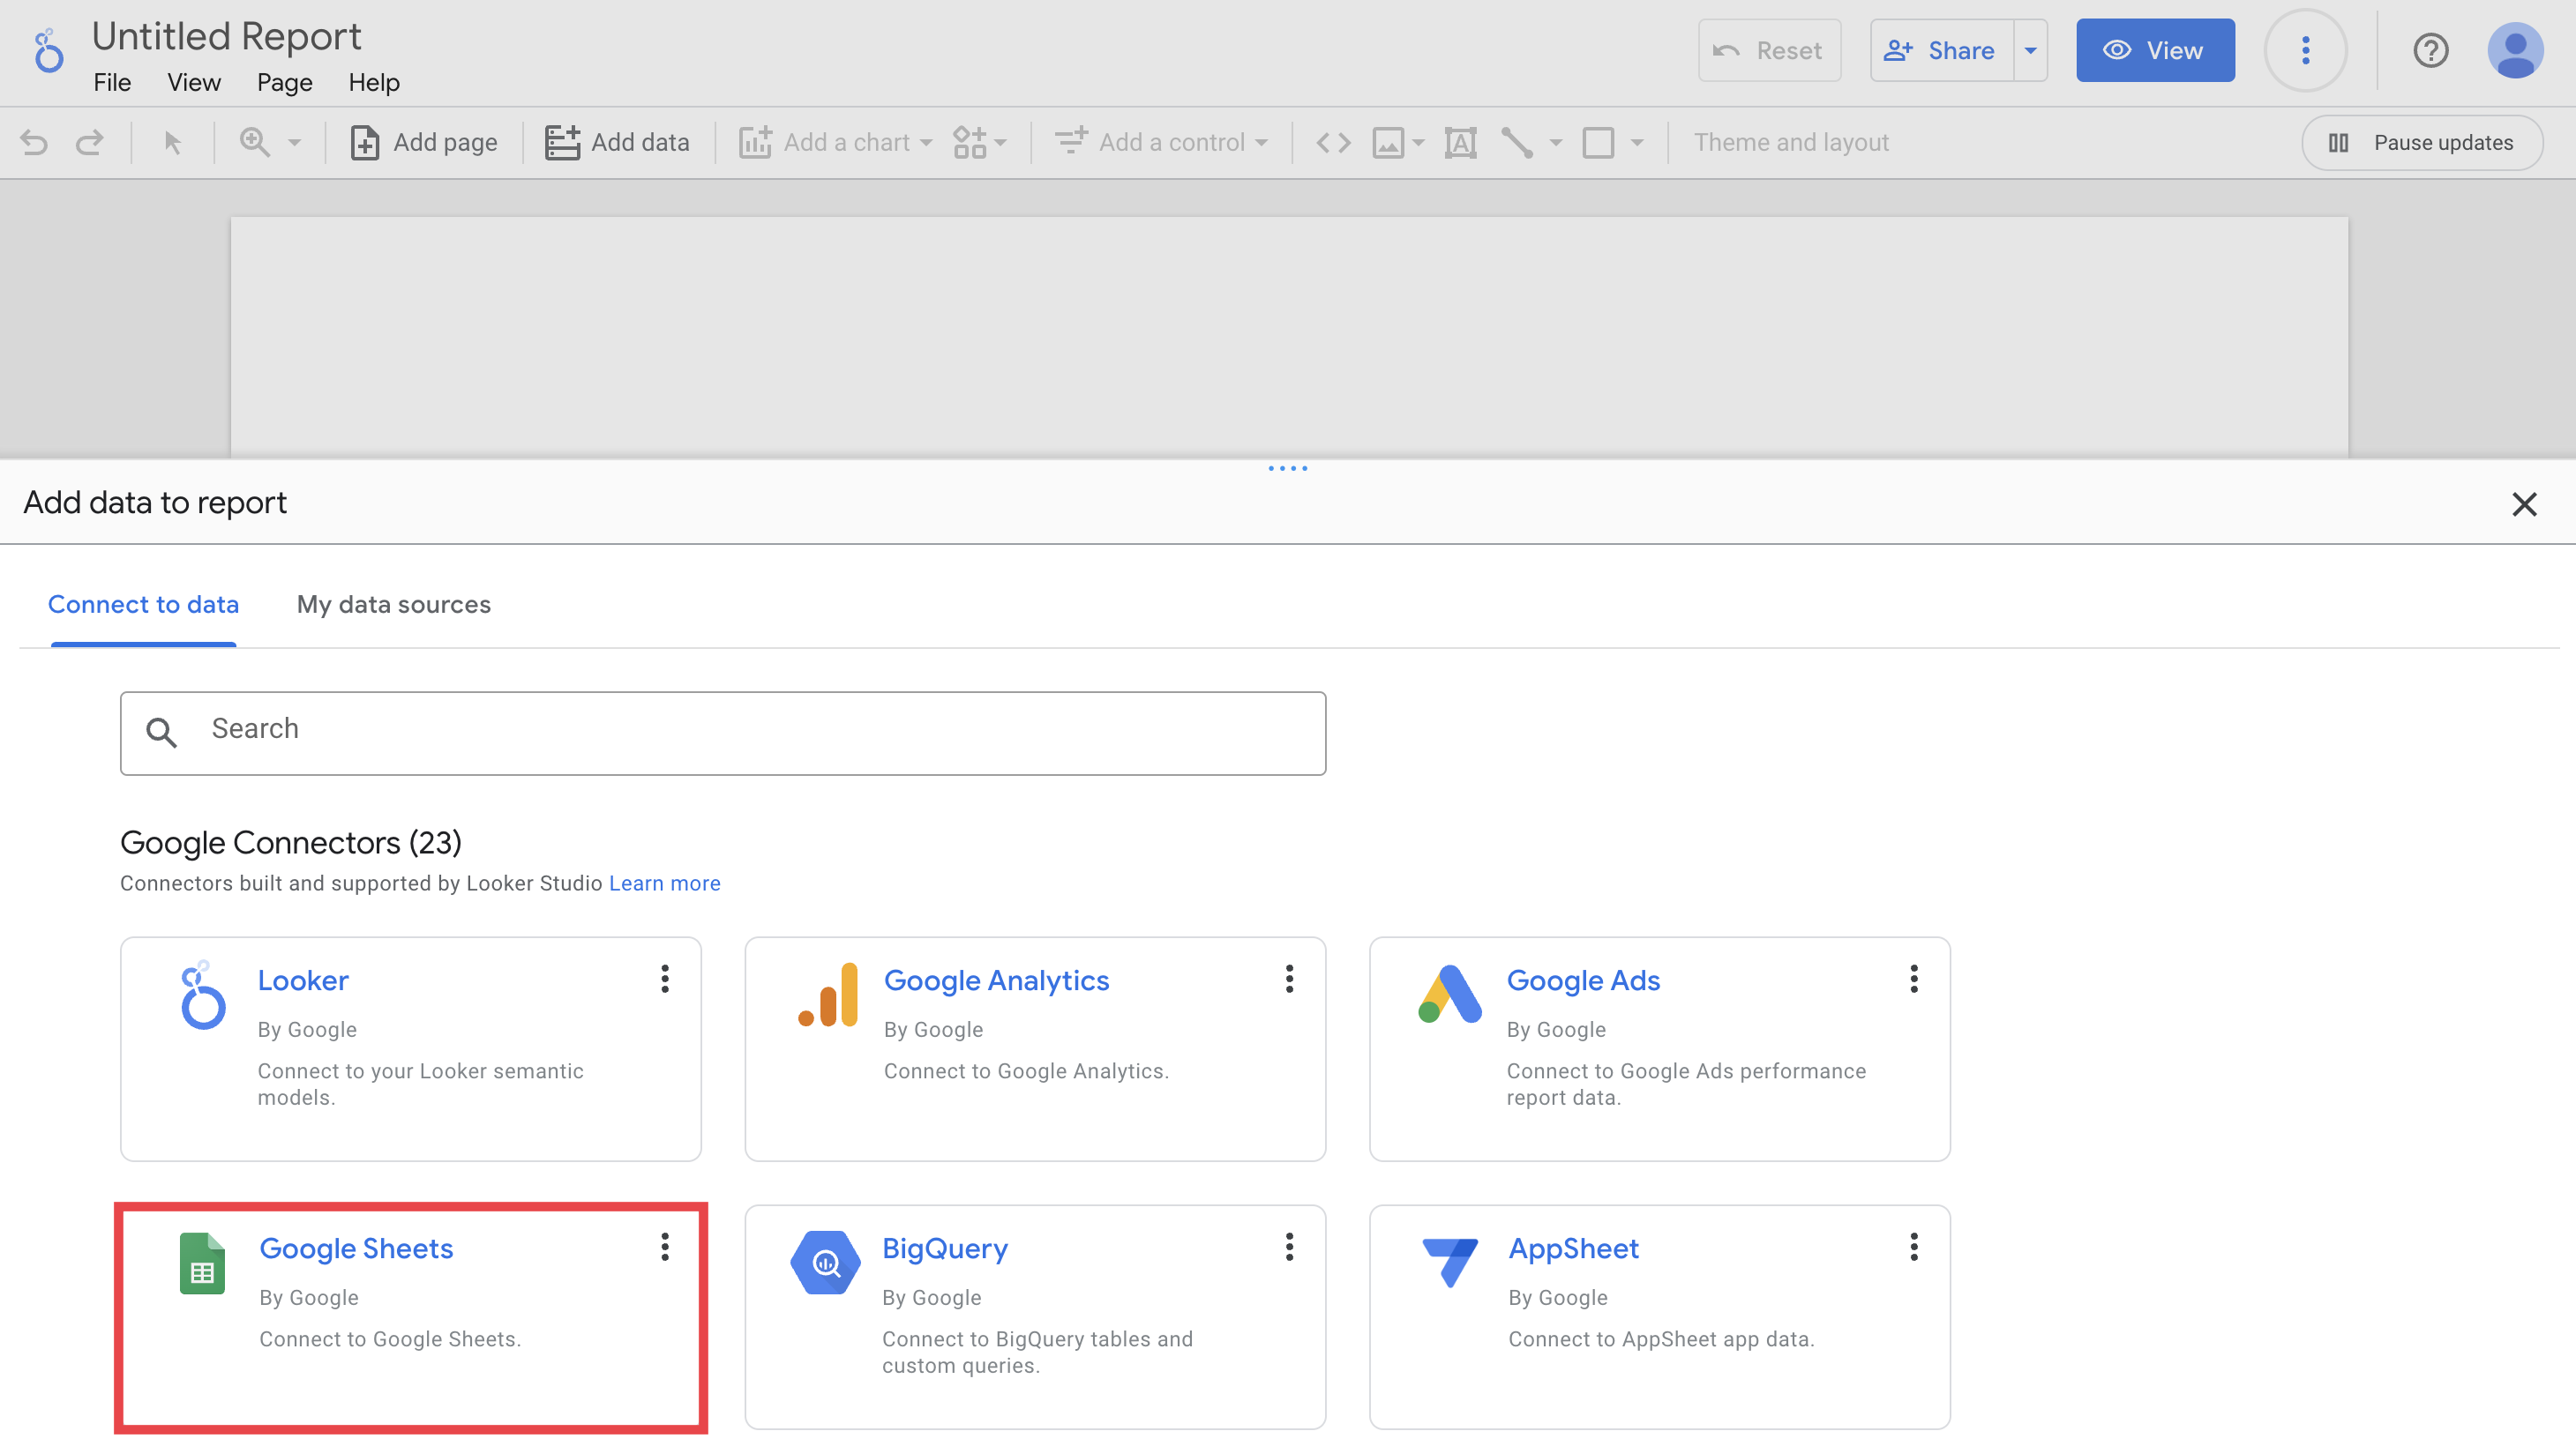Click the connector Search input field
Viewport: 2576px width, 1446px height.
723,733
